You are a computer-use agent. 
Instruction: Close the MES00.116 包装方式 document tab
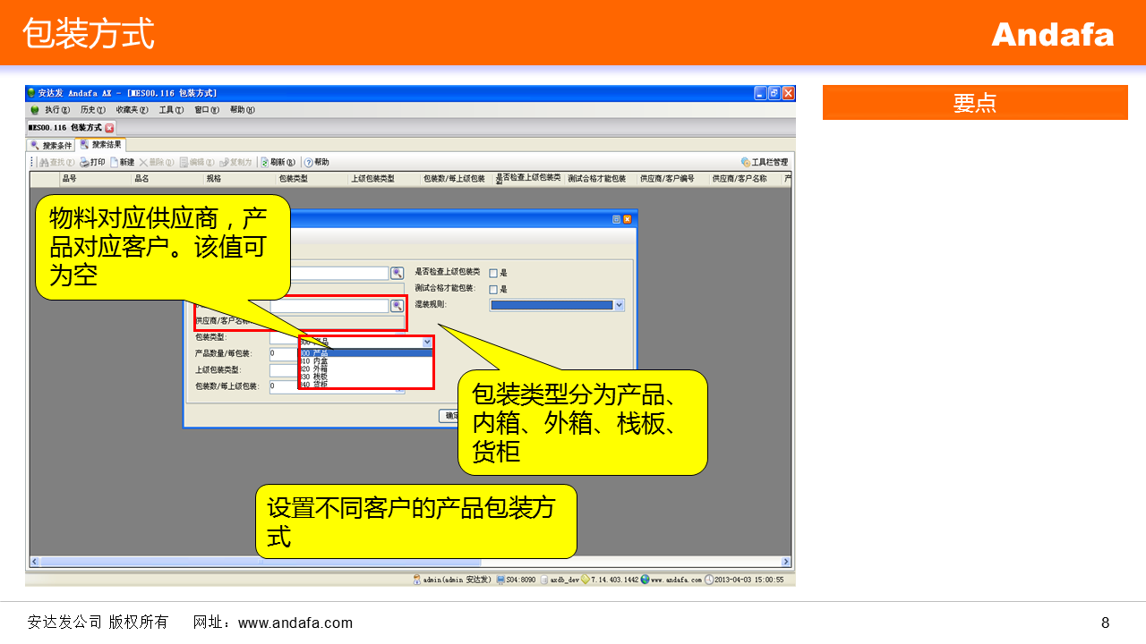click(x=110, y=128)
